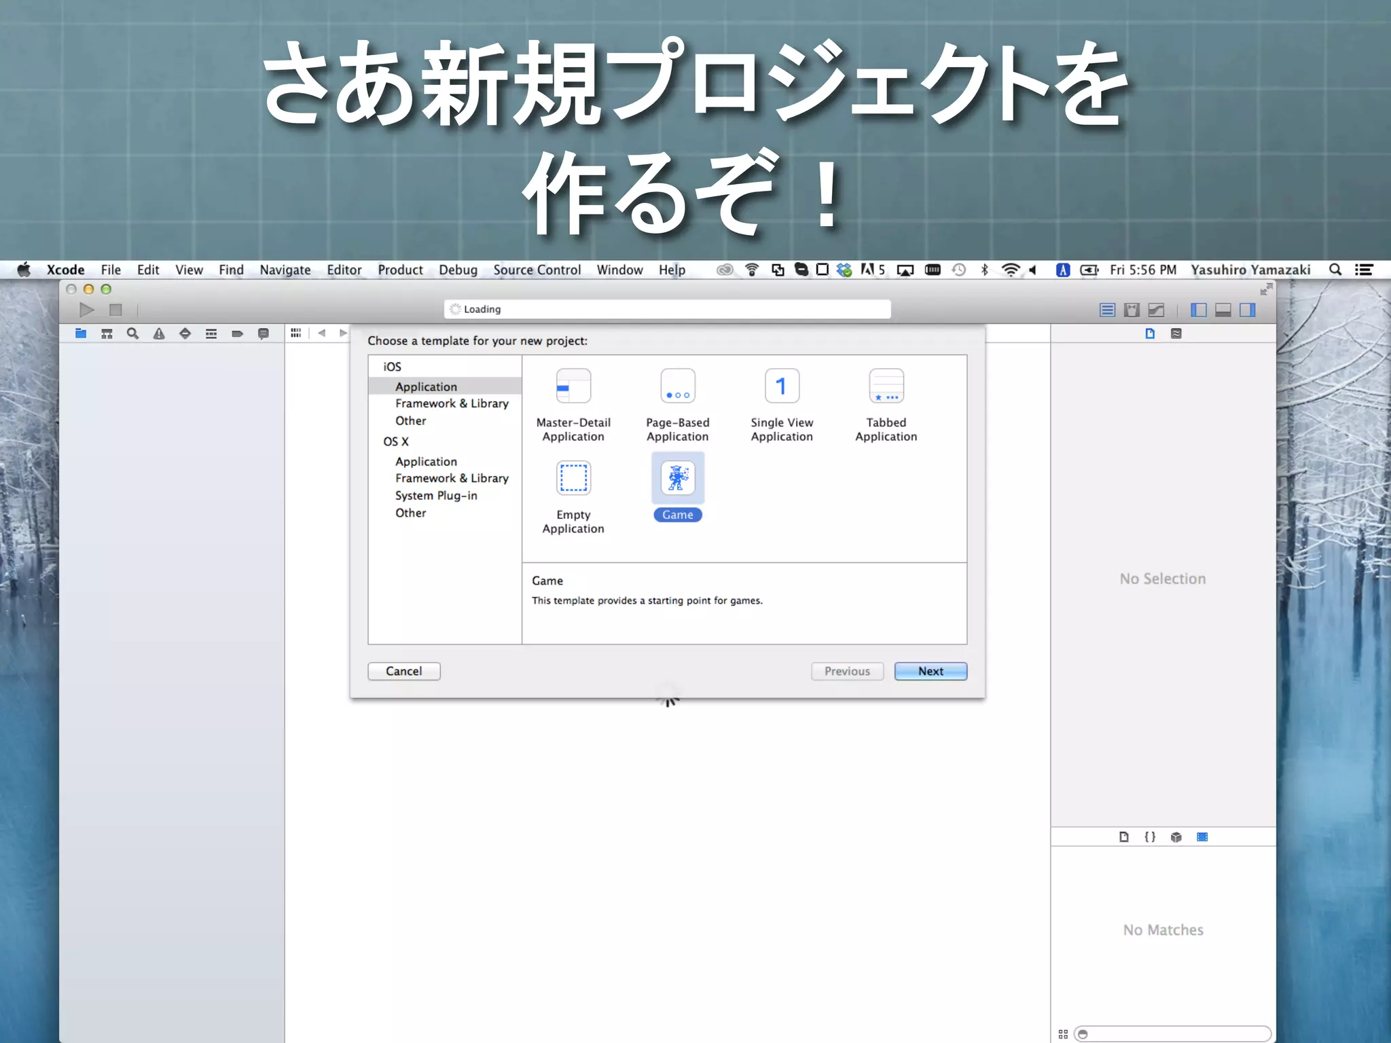Open the Edit menu
Screen dimensions: 1391x1043
click(148, 270)
